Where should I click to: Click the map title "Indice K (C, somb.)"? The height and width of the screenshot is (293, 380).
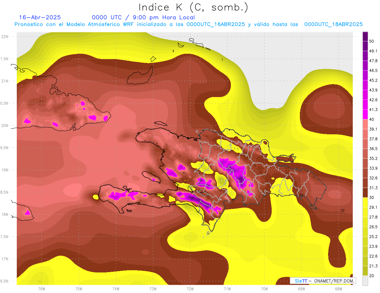(x=193, y=7)
